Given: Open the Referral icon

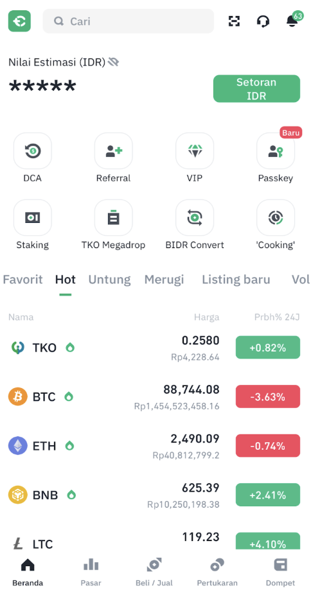Looking at the screenshot, I should click(113, 151).
